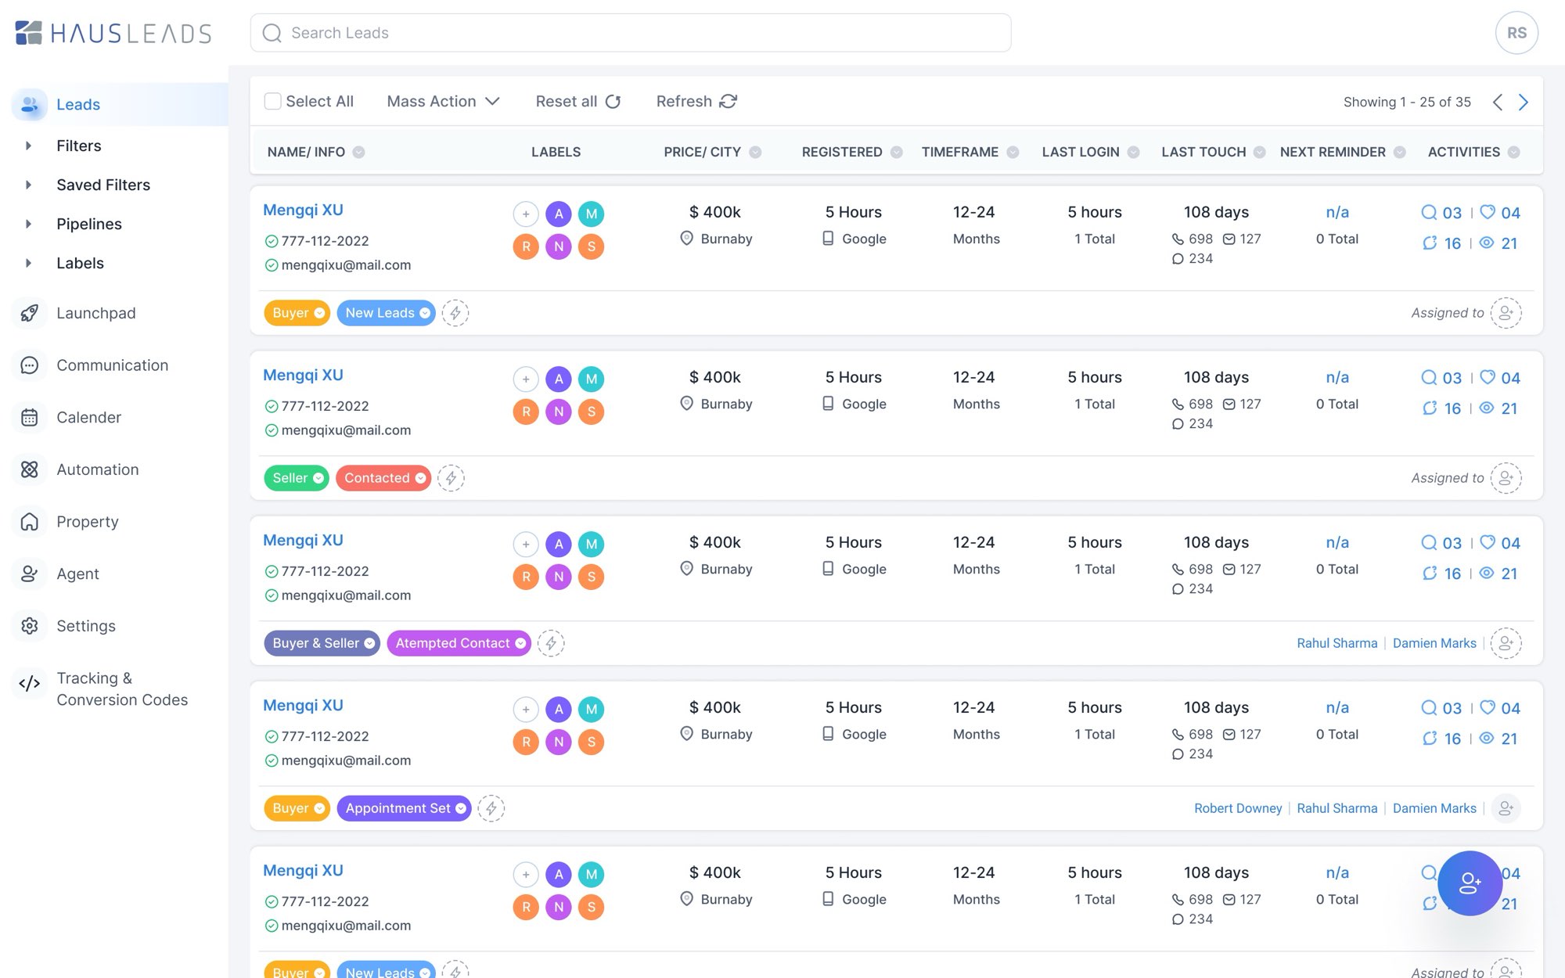Open Automation menu item

tap(98, 469)
